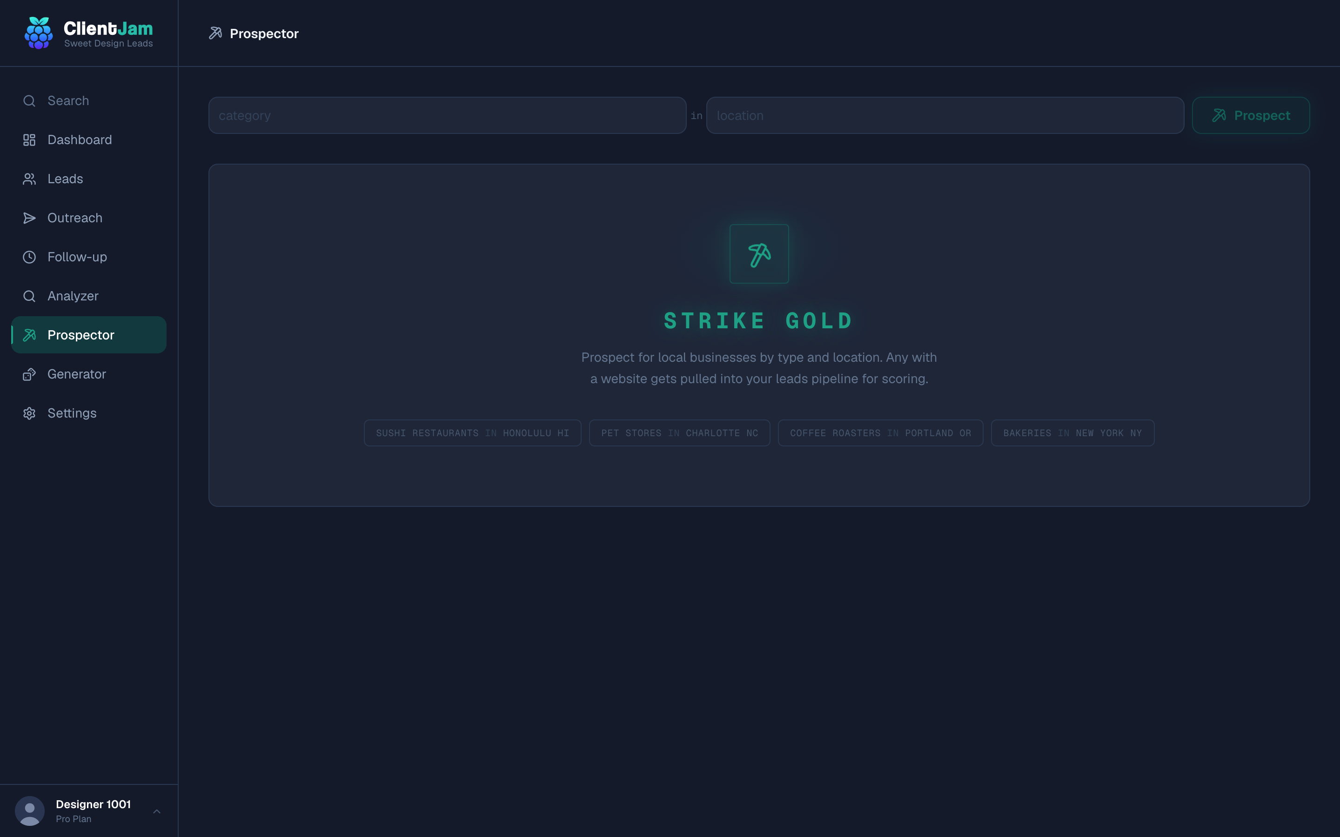This screenshot has height=837, width=1340.
Task: Click the Analyzer magnifier icon
Action: click(x=29, y=296)
